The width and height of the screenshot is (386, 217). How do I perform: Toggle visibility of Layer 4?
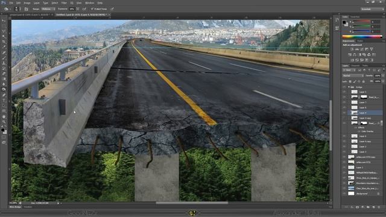[344, 113]
